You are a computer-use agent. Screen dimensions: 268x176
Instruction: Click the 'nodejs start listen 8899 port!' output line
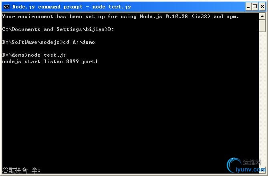coord(50,61)
